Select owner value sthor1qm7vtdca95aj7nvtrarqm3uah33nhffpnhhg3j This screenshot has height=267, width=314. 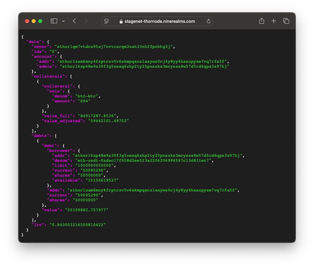tap(114, 47)
